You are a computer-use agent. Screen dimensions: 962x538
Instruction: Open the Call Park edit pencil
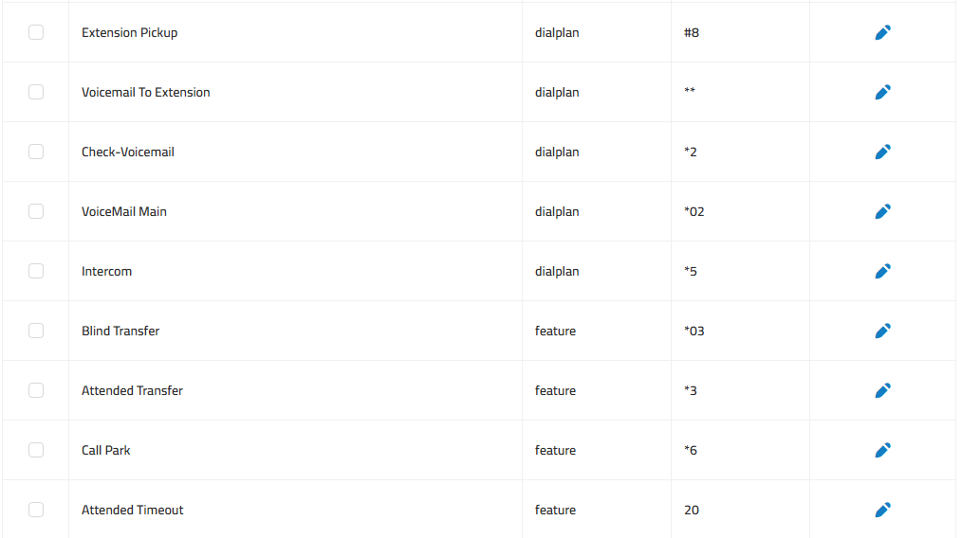(882, 450)
